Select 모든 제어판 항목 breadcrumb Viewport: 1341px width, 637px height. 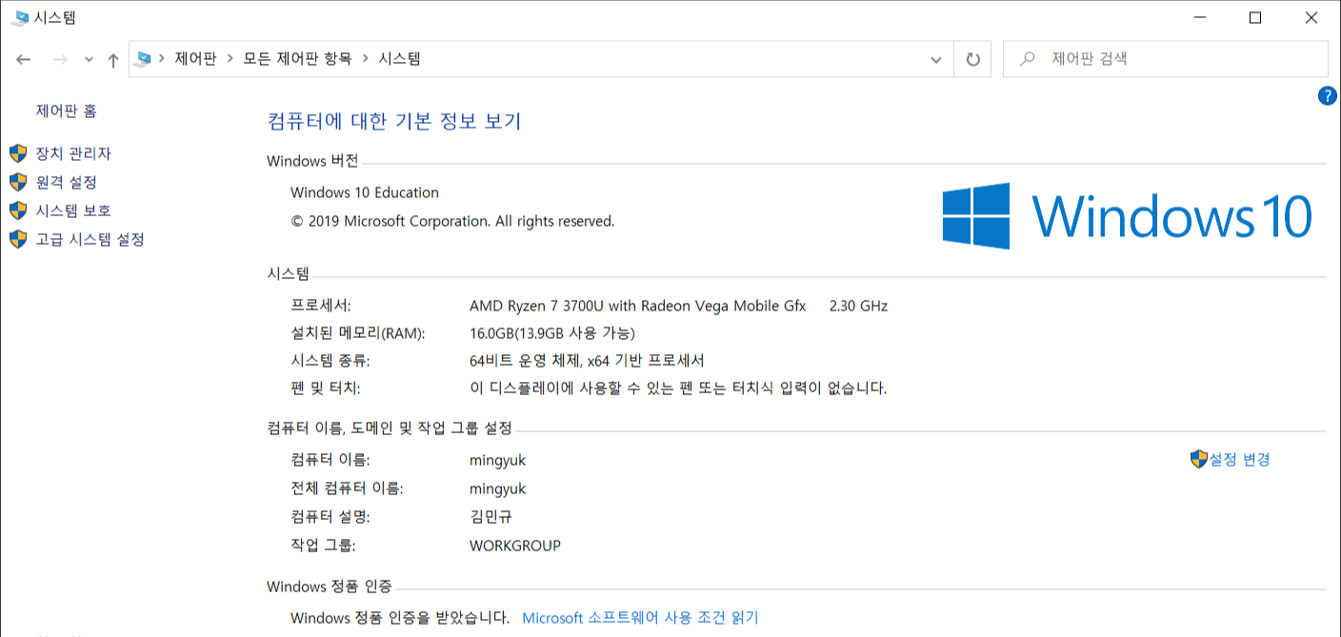click(297, 59)
